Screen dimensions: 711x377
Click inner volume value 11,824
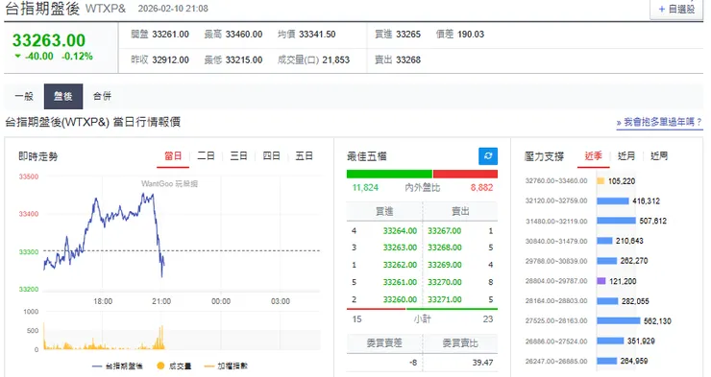point(365,187)
